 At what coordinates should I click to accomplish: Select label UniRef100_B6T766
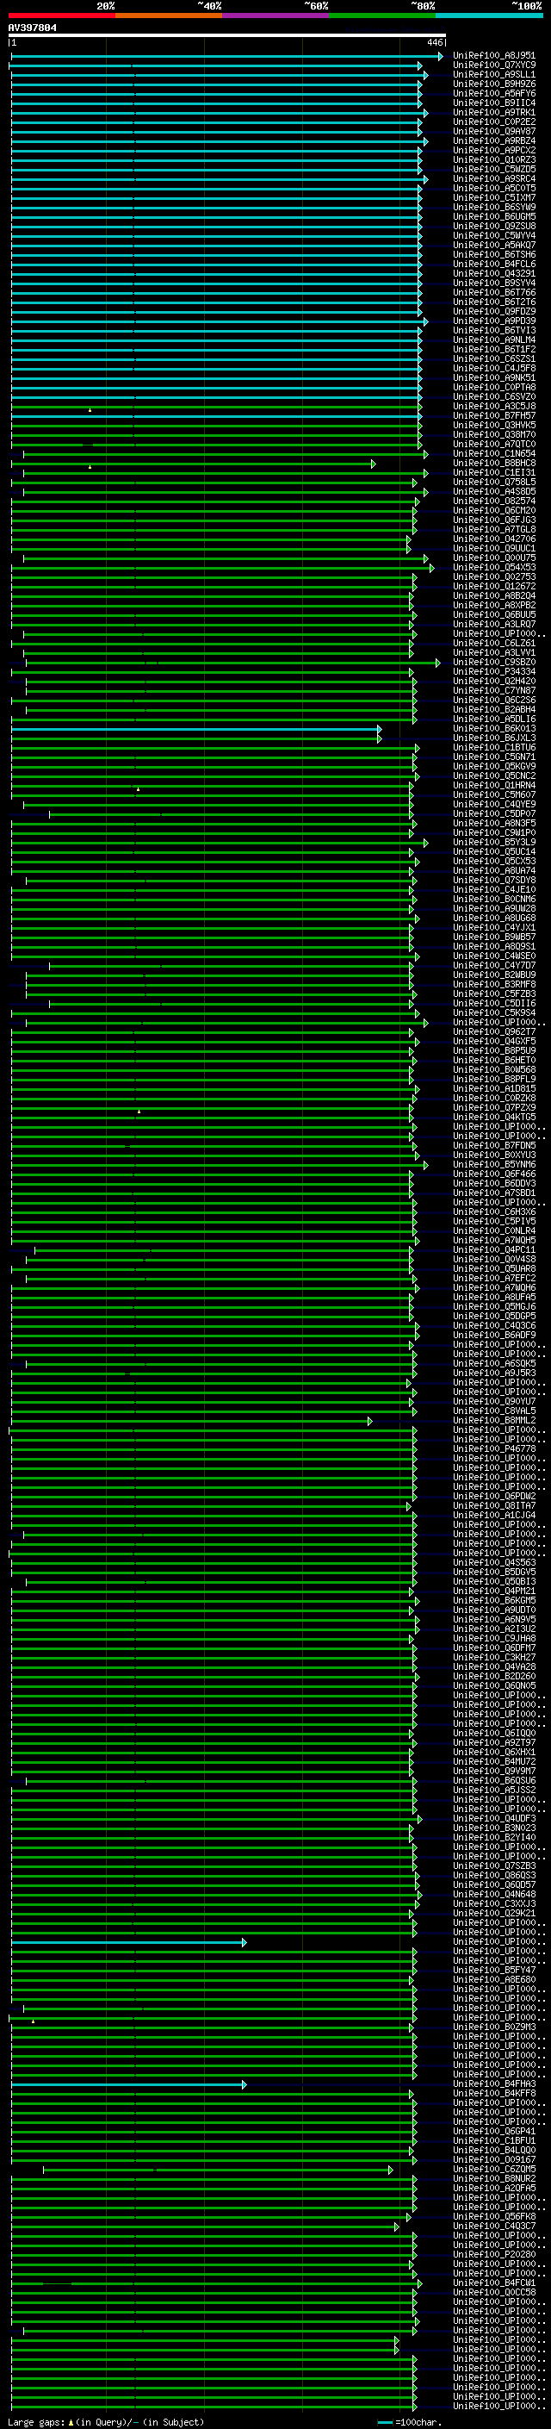tap(493, 292)
